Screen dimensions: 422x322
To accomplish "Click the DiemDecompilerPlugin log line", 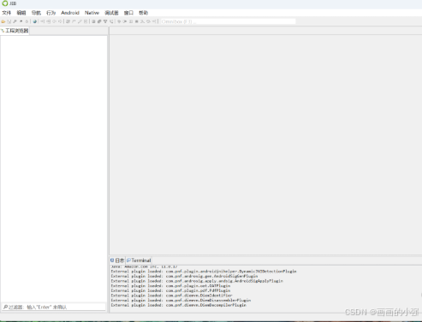I will [179, 305].
